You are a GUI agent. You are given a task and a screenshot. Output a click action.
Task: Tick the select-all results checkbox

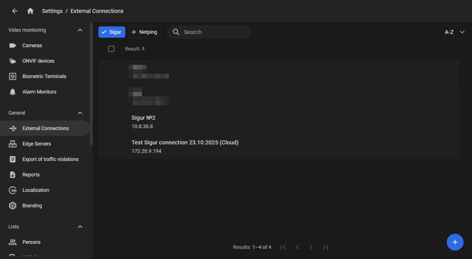(x=111, y=49)
